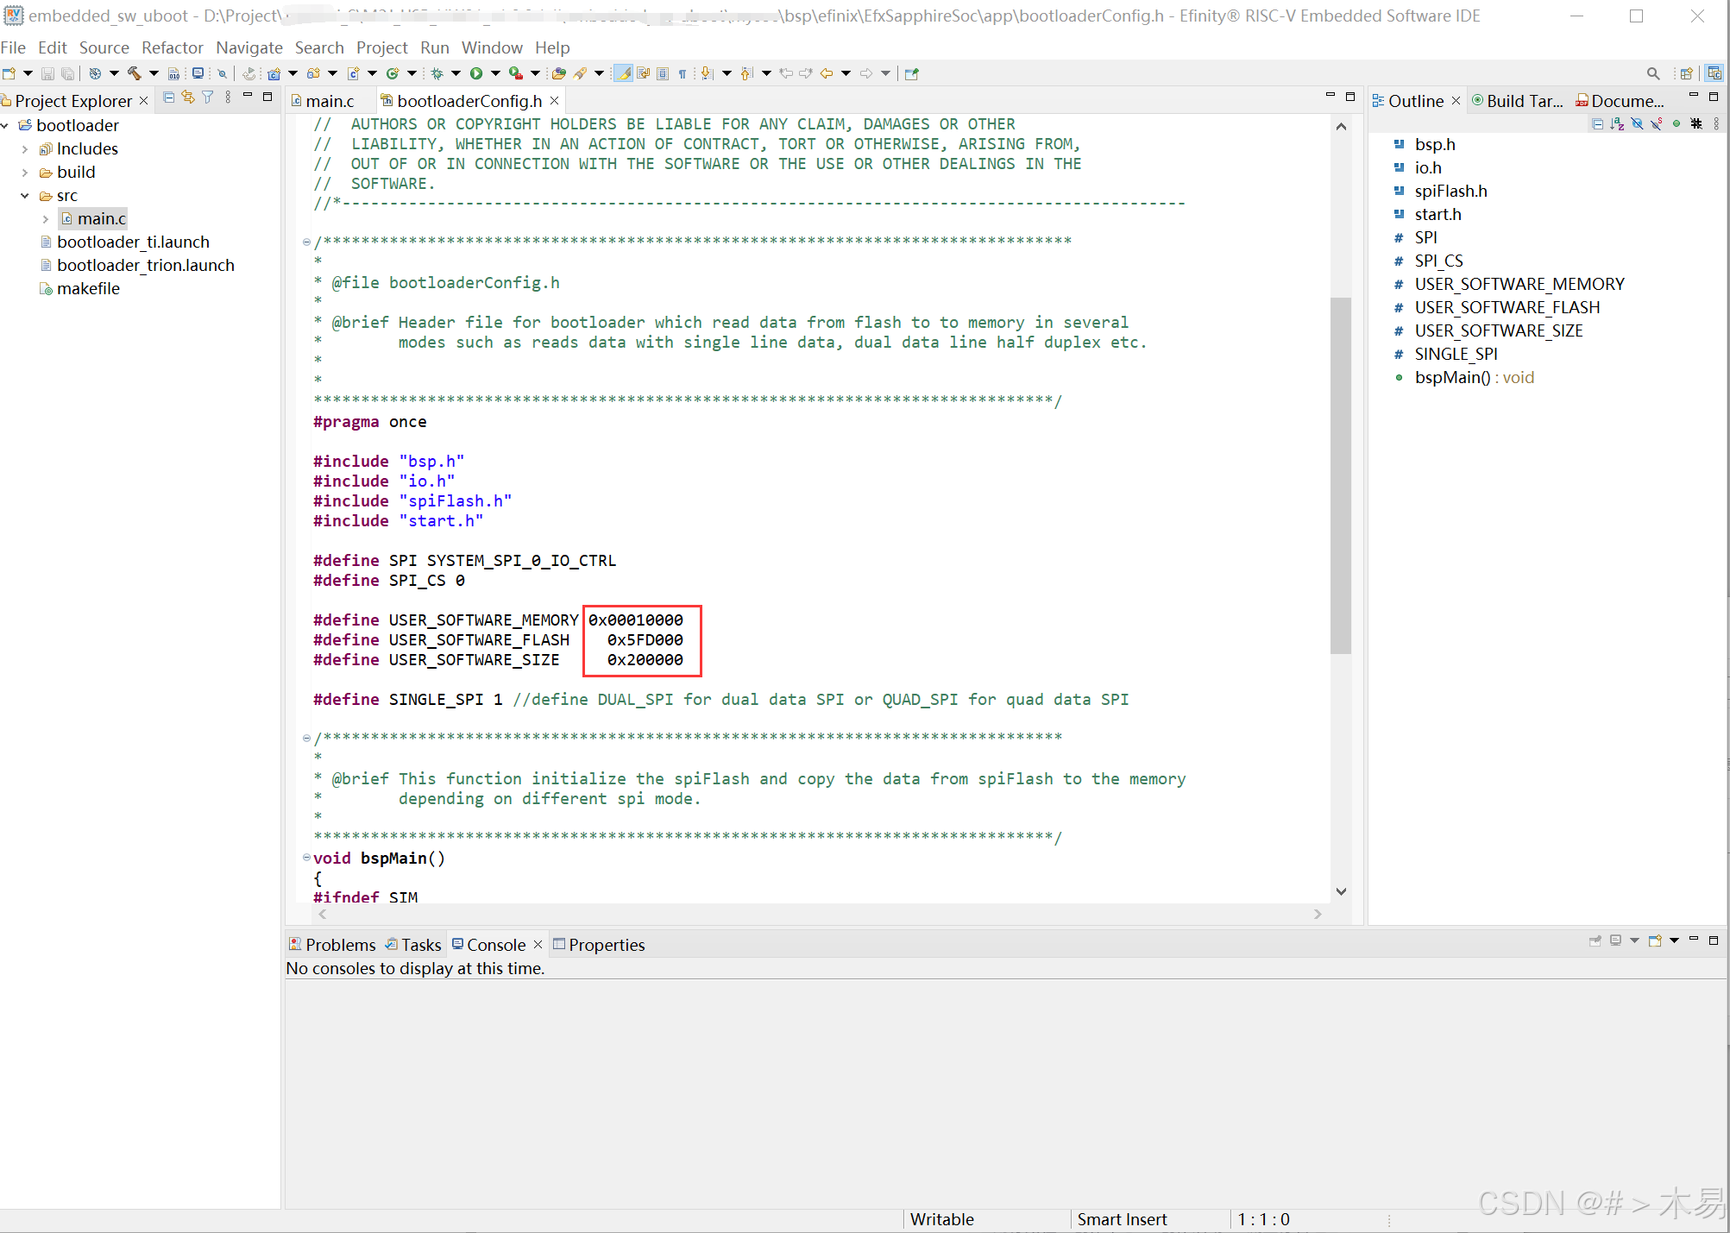1730x1233 pixels.
Task: Open the Debug button dropdown arrow
Action: tap(456, 73)
